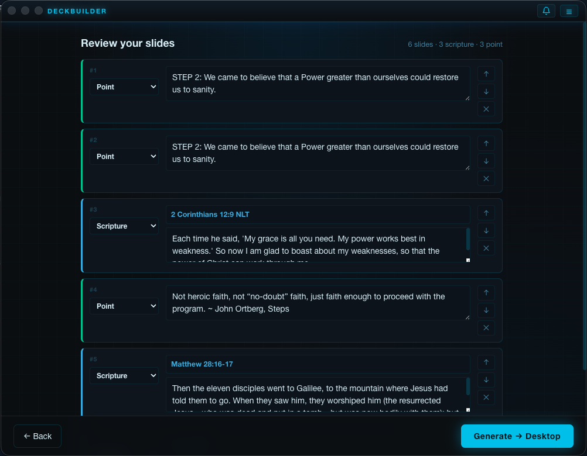The width and height of the screenshot is (587, 456).
Task: Open the slide #1 type dropdown
Action: [x=124, y=87]
